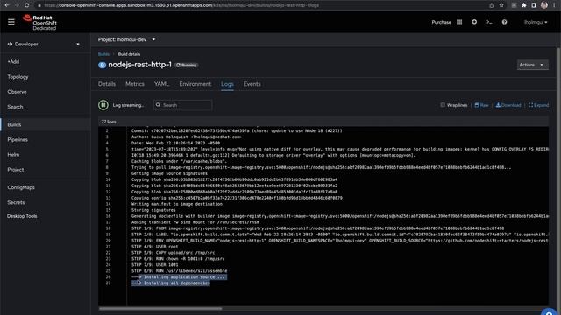Click the Red Hat OpenShift logo
Image resolution: width=561 pixels, height=315 pixels.
[39, 22]
